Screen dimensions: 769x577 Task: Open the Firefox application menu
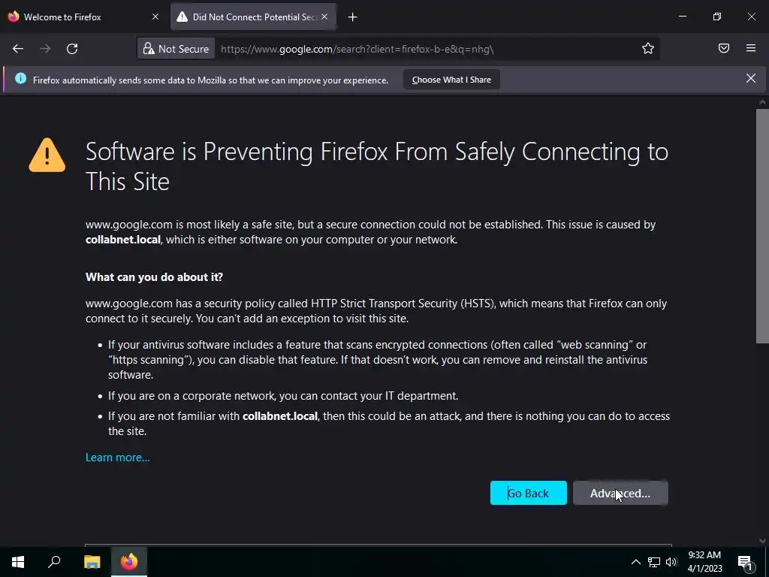(x=751, y=48)
